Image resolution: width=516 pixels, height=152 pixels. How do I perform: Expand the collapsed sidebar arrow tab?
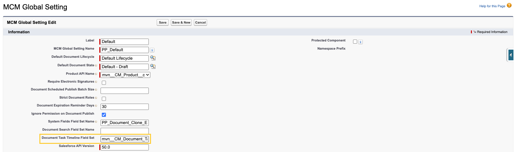point(511,55)
